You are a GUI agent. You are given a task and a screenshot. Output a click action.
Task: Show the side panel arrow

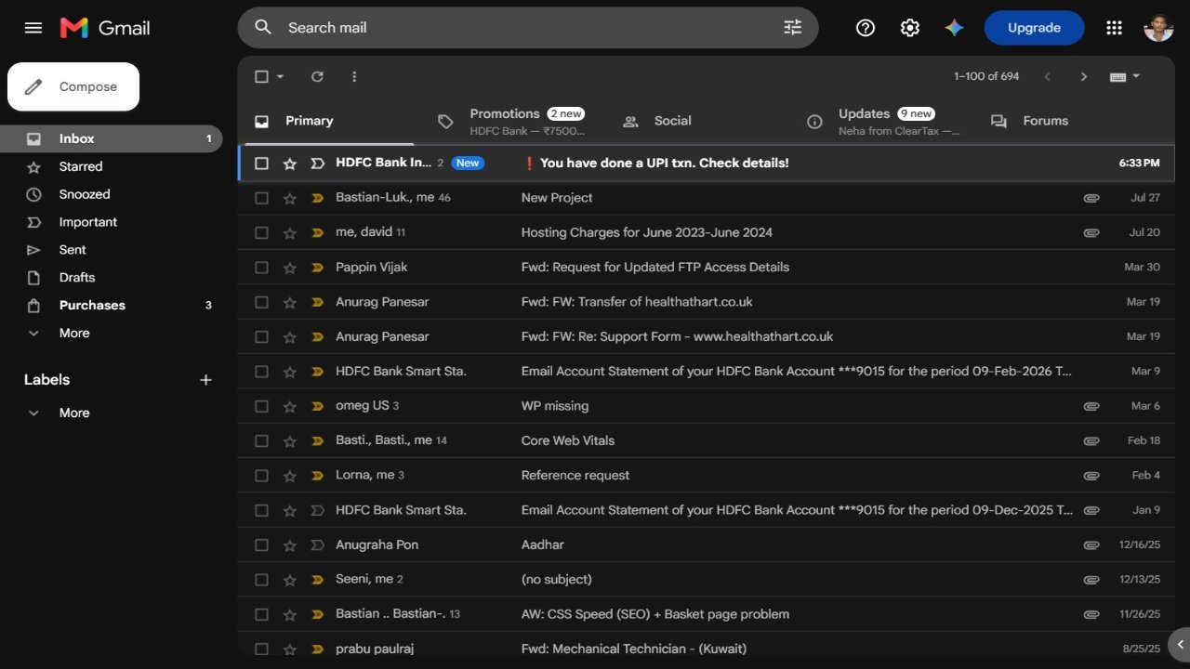tap(1180, 643)
